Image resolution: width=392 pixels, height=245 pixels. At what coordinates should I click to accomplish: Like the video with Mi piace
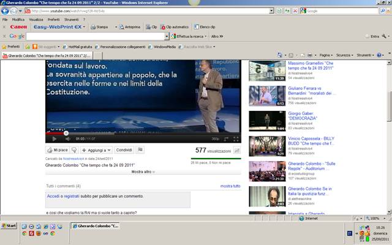tap(58, 150)
